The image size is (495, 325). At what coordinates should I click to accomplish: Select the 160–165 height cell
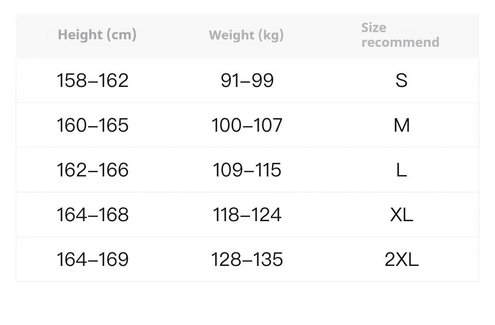click(x=93, y=125)
